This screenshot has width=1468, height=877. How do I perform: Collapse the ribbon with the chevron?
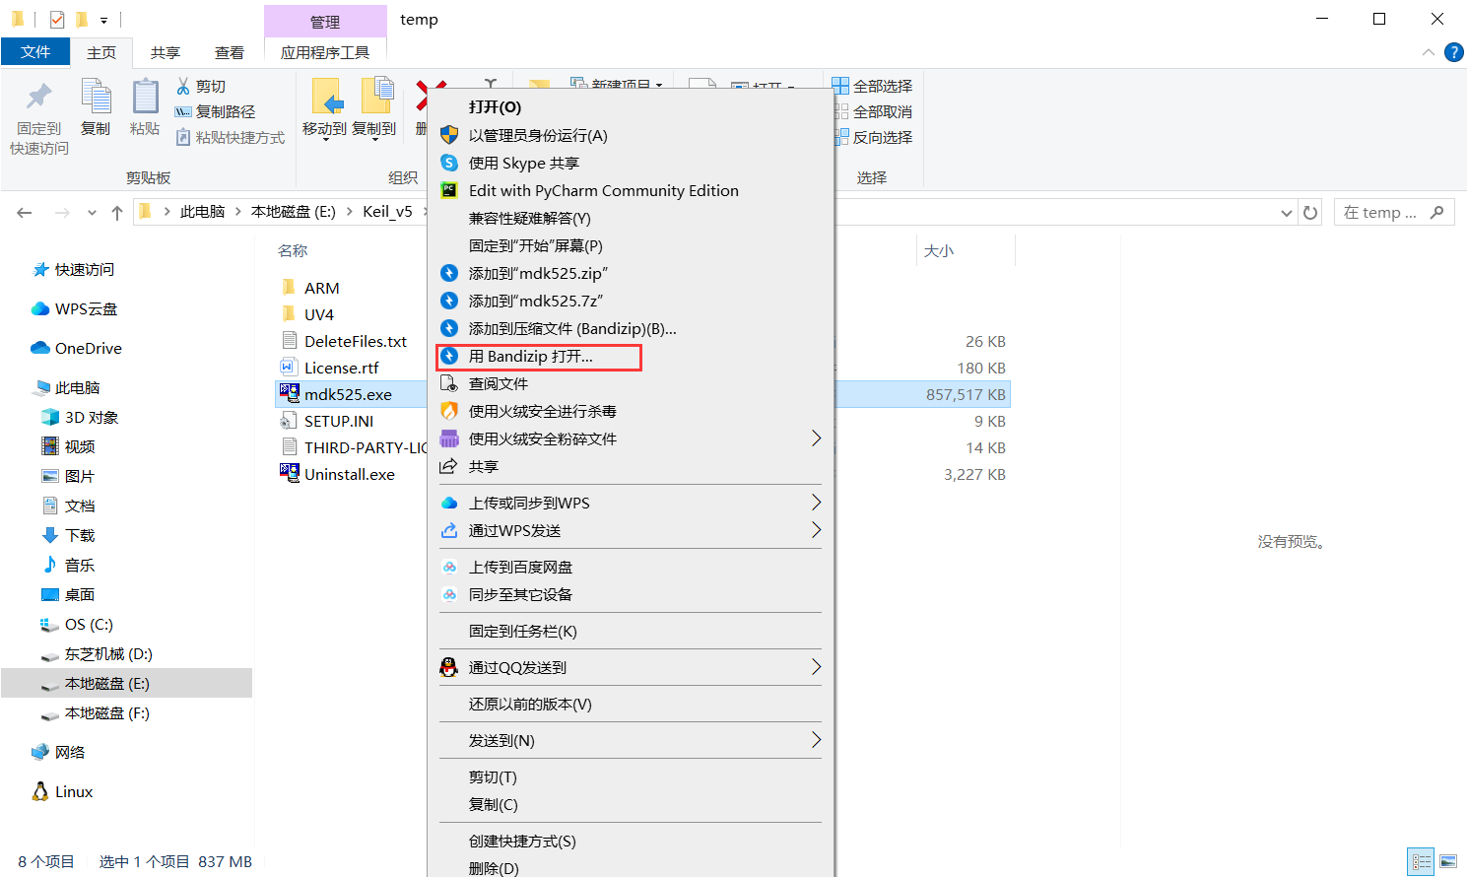point(1428,53)
